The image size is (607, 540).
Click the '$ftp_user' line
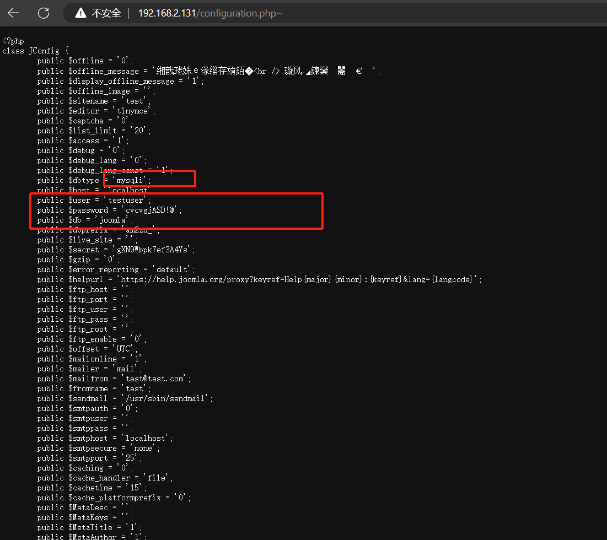pos(85,310)
